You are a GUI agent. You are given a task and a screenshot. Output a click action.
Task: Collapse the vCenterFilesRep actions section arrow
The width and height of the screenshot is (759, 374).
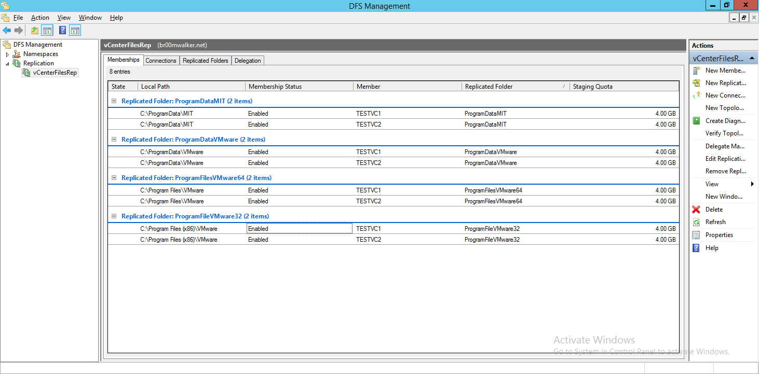751,59
